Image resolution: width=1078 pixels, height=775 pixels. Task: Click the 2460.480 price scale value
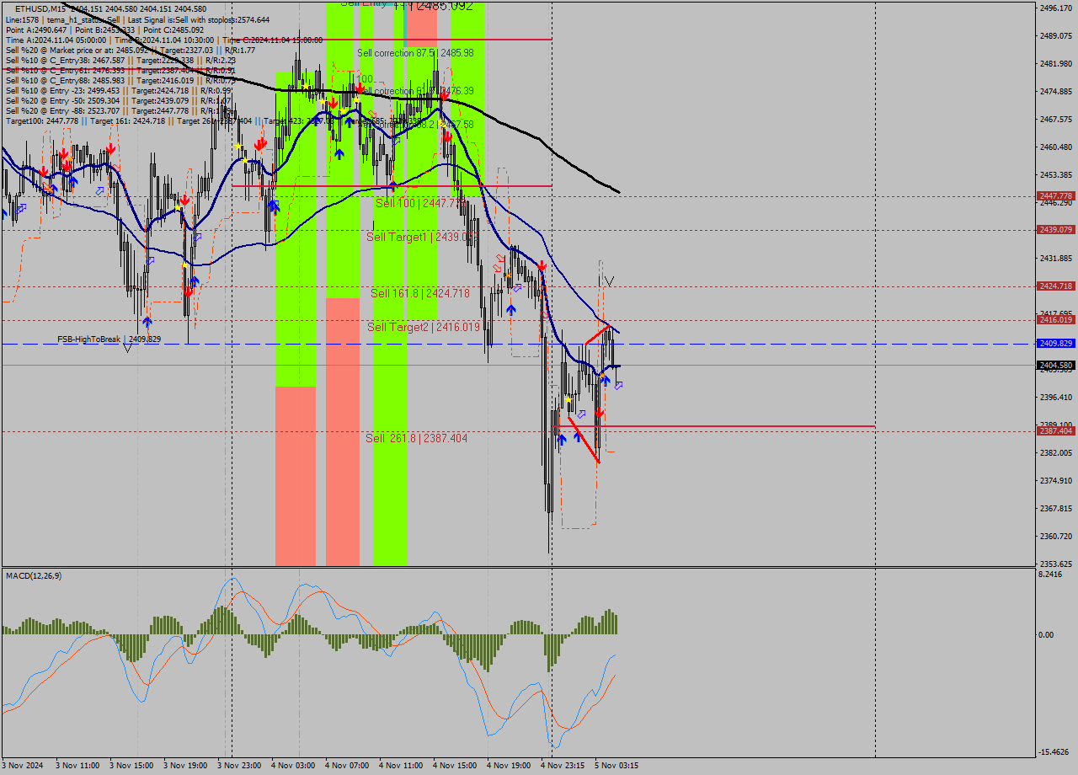(1056, 147)
